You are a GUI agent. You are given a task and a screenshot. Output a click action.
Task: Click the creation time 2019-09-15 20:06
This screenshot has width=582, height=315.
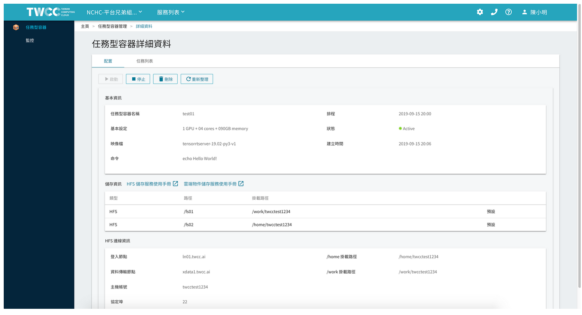(415, 144)
